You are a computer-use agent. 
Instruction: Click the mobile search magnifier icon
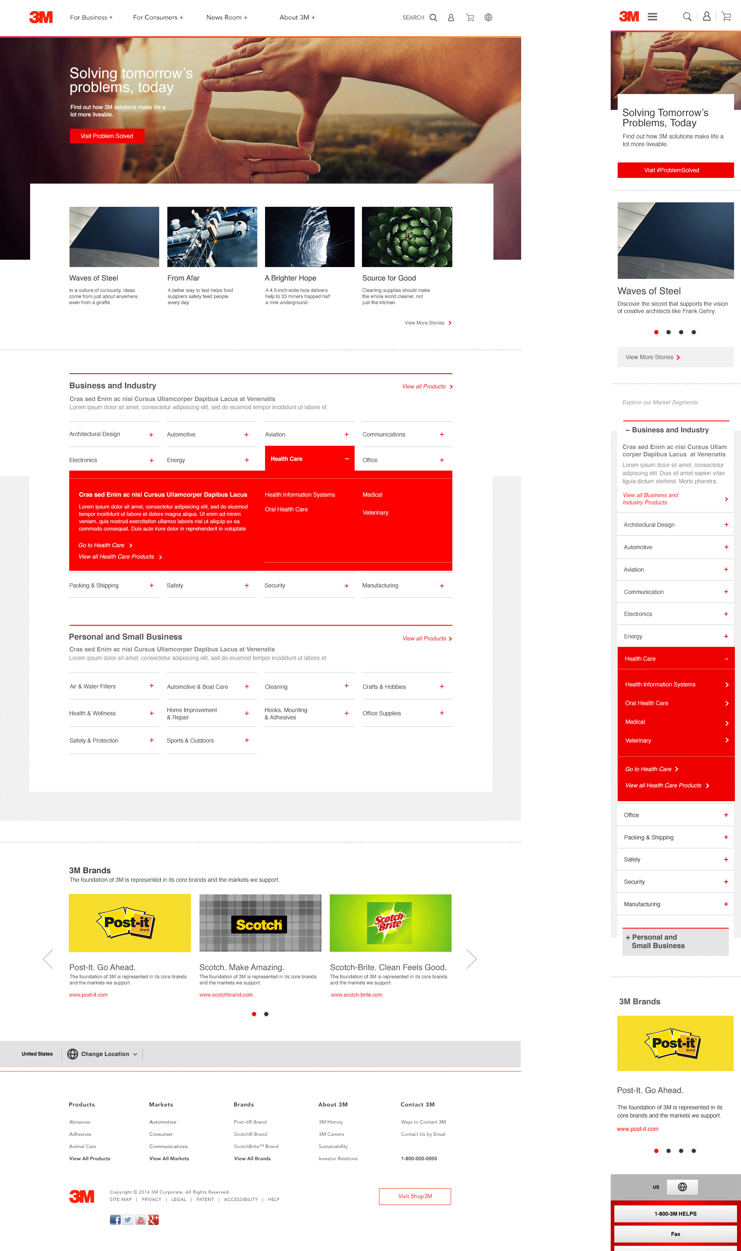click(x=687, y=16)
